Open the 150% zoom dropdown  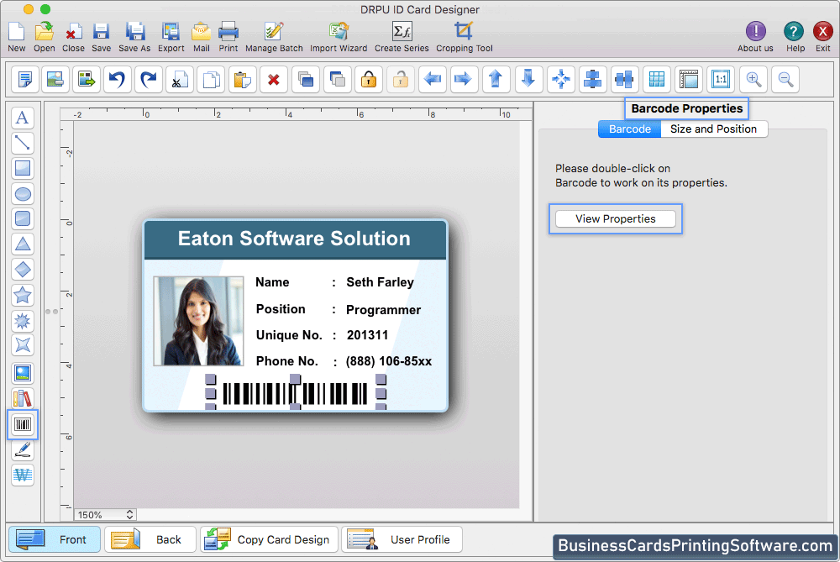[x=106, y=515]
